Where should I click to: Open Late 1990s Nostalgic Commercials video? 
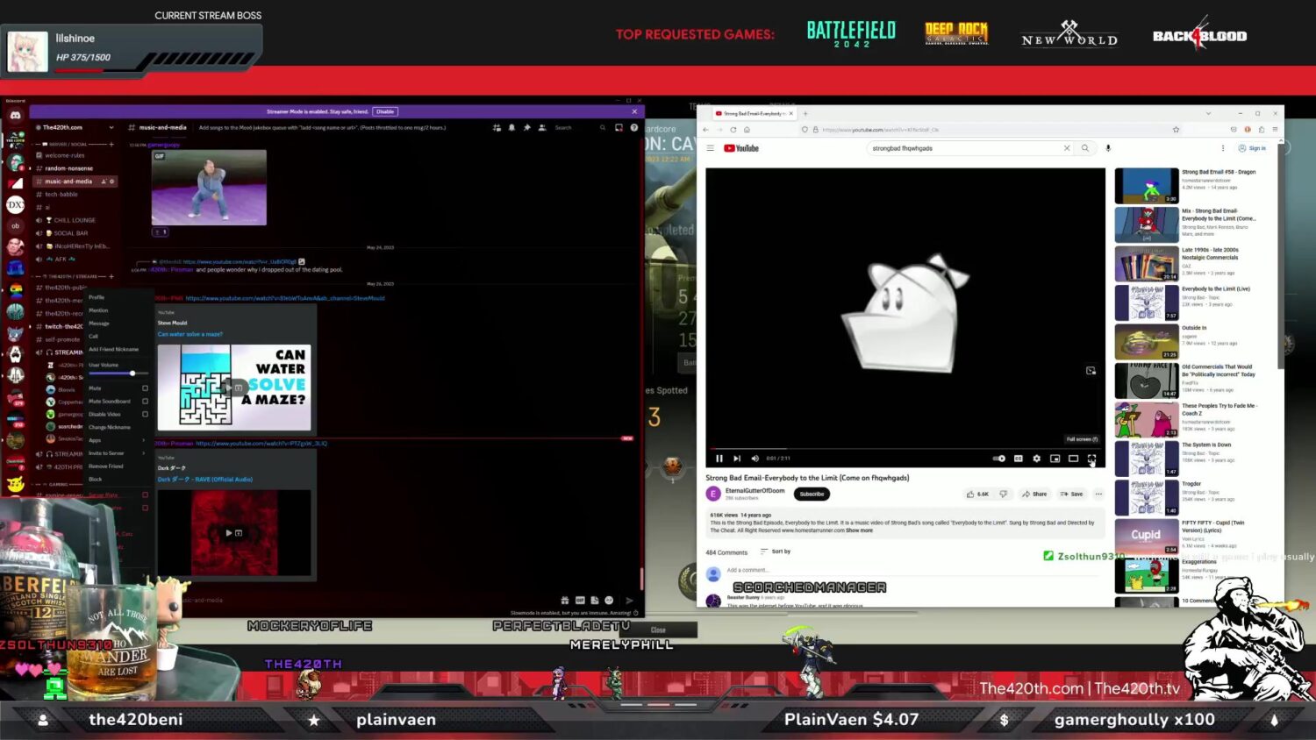[1147, 263]
